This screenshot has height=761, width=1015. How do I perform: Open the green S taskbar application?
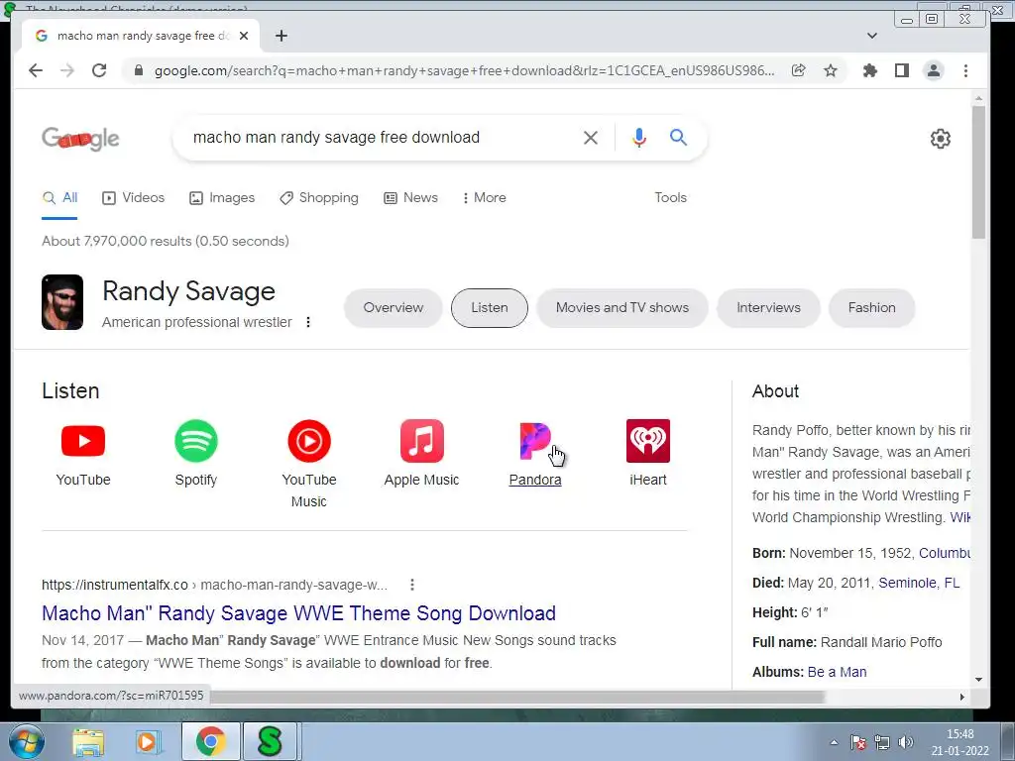(270, 741)
